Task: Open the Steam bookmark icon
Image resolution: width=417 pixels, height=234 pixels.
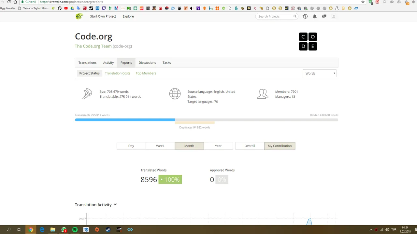Action: coord(91,8)
